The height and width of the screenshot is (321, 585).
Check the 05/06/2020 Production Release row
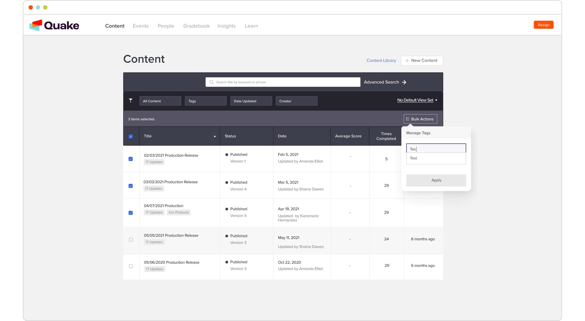pyautogui.click(x=131, y=266)
